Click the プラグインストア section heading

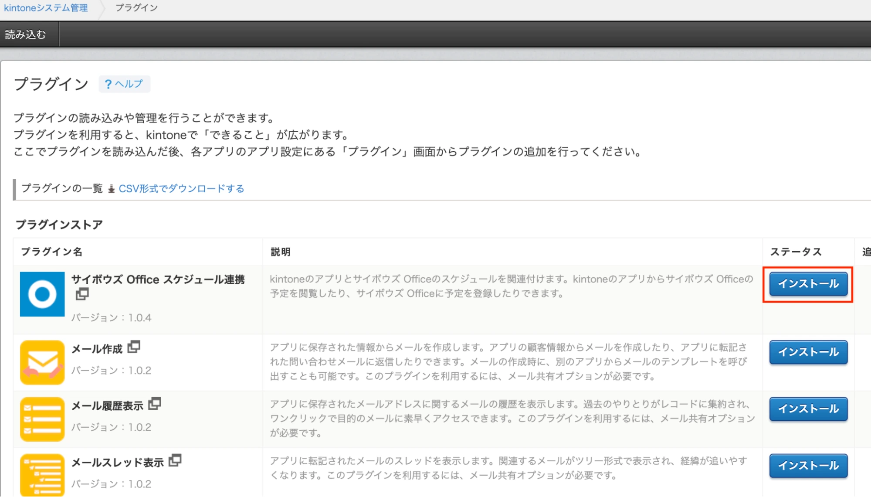59,225
